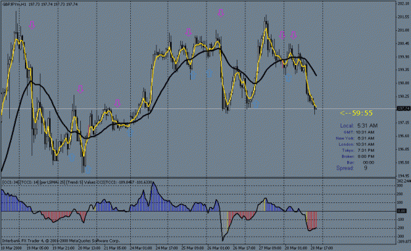Screen dimensions: 411x251
Task: Click the Bar: 00:00 line
Action: point(360,162)
